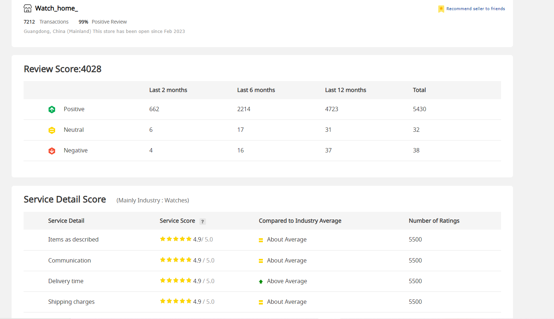Click the Neutral row label

pos(74,130)
